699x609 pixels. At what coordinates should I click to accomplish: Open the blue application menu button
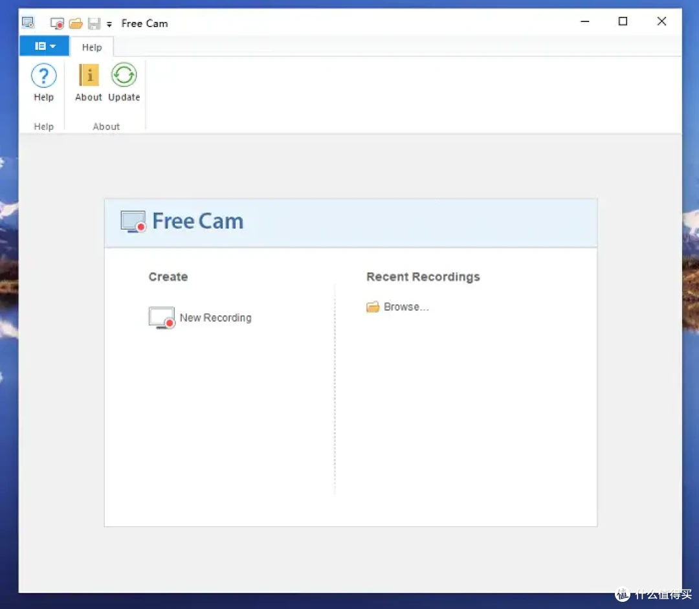coord(44,46)
